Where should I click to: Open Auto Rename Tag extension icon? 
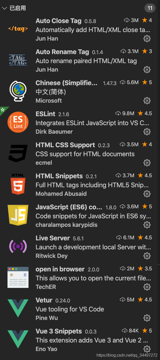(x=18, y=60)
